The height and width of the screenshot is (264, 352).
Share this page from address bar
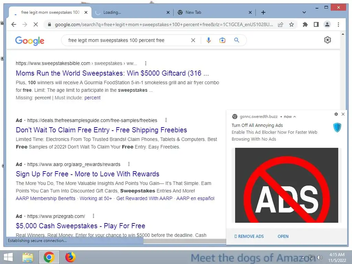coord(280,24)
